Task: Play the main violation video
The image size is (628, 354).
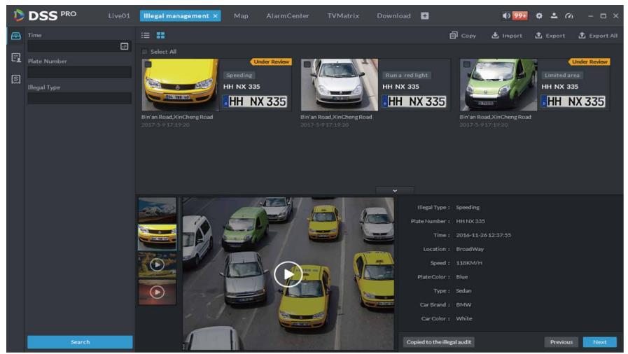Action: coord(288,274)
